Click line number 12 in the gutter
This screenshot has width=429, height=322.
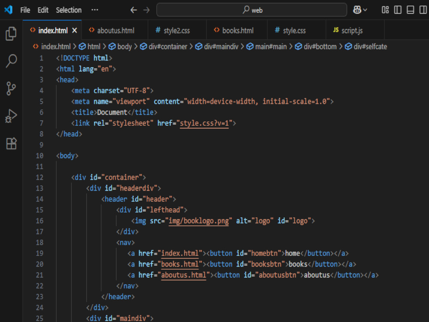[39, 177]
